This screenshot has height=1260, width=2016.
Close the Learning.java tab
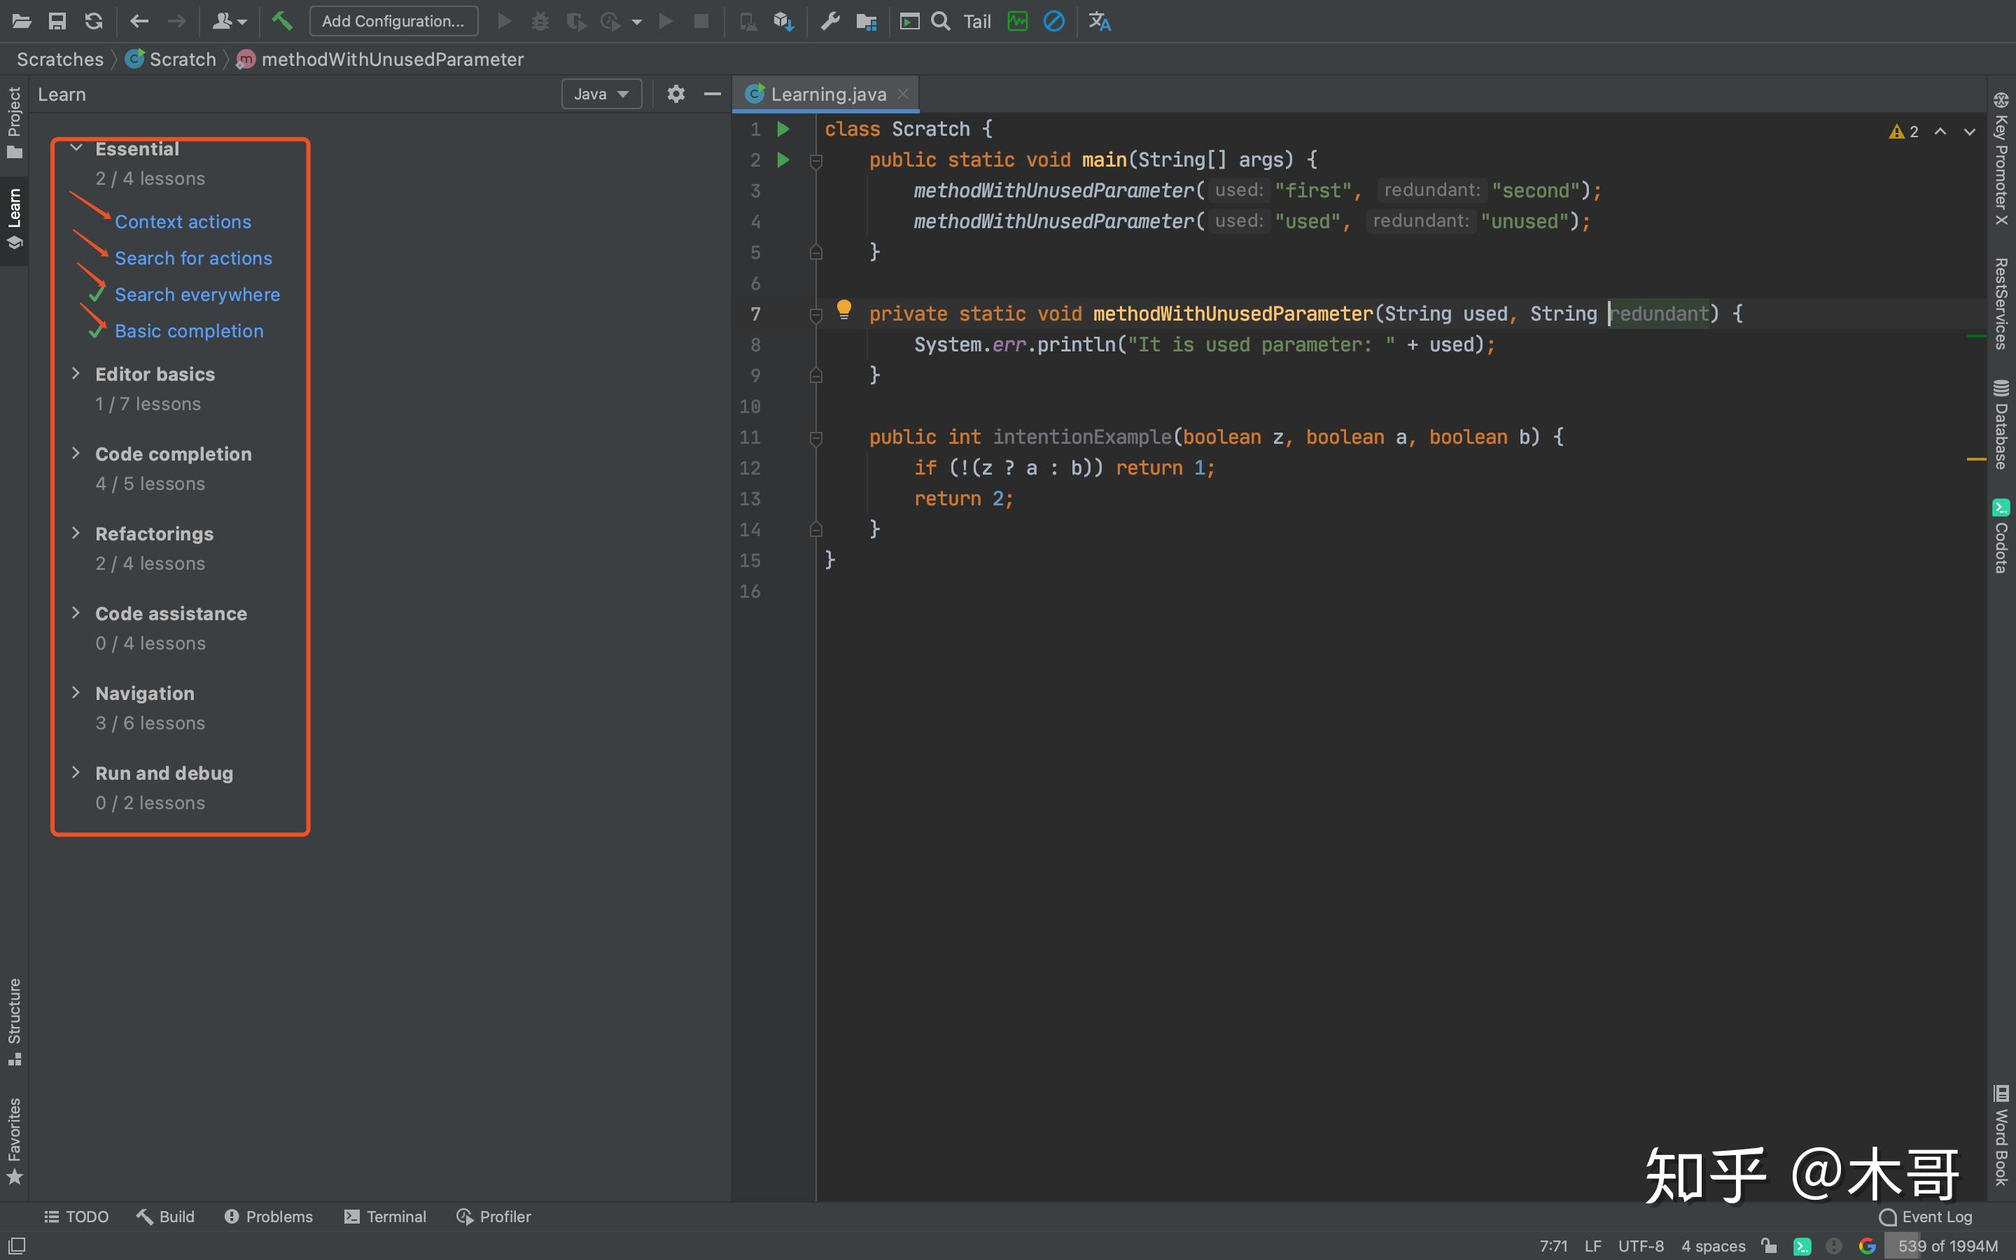903,94
